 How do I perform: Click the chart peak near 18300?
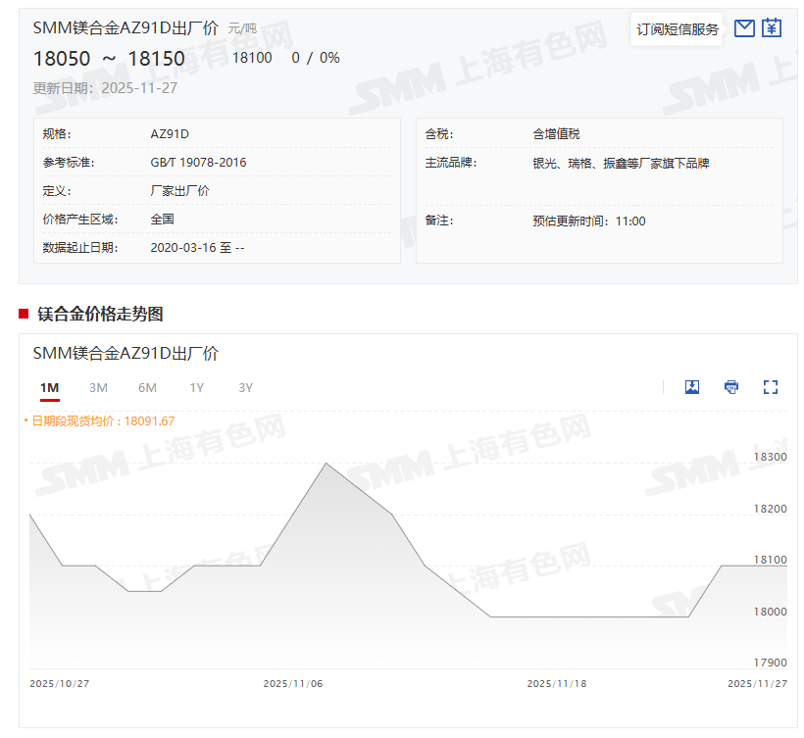click(326, 464)
